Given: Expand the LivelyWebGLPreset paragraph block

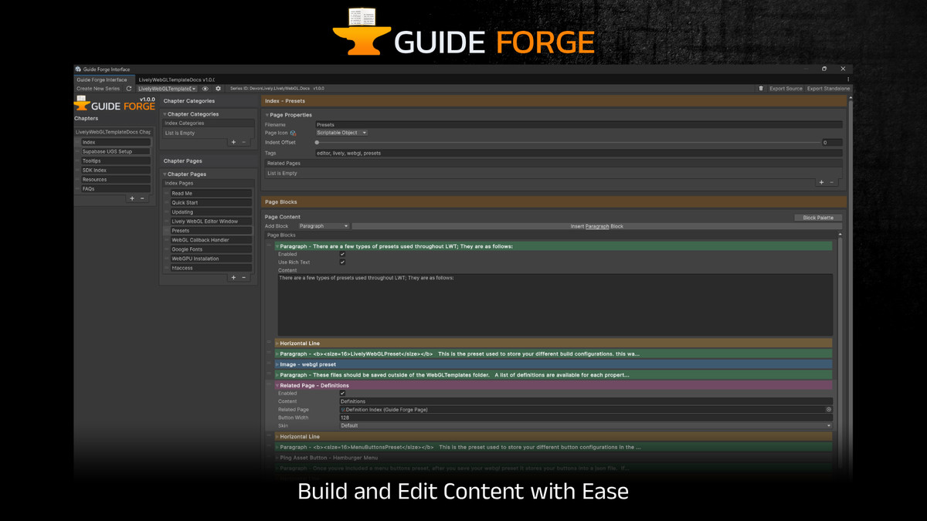Looking at the screenshot, I should click(277, 354).
